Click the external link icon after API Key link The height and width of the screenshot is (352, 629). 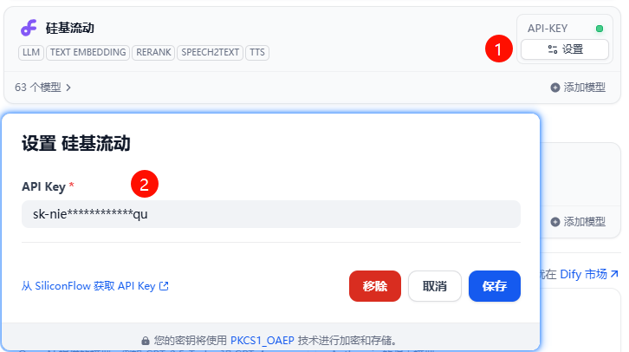point(164,286)
